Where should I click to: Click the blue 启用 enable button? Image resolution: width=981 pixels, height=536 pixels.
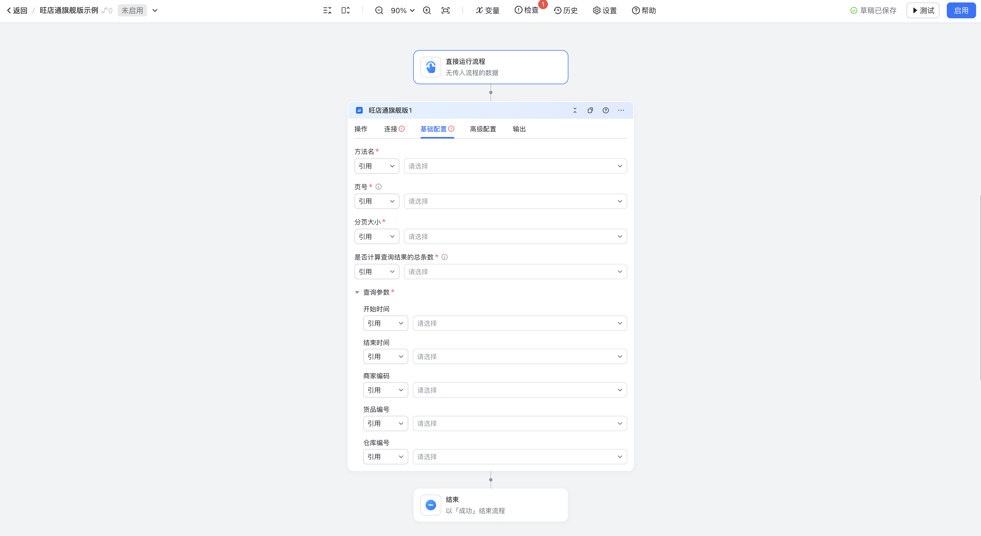[x=961, y=10]
